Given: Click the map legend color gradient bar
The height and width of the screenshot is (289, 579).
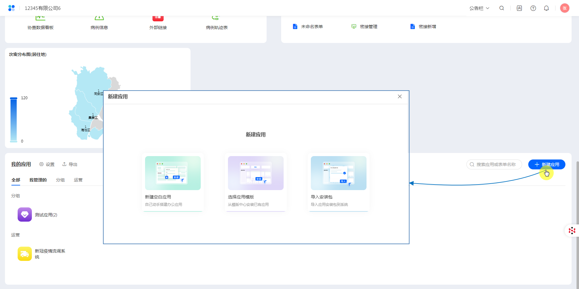Looking at the screenshot, I should pos(14,120).
